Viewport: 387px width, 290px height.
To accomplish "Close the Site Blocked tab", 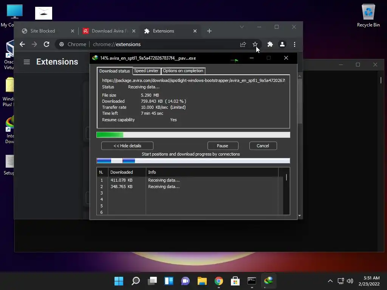I will pos(72,31).
